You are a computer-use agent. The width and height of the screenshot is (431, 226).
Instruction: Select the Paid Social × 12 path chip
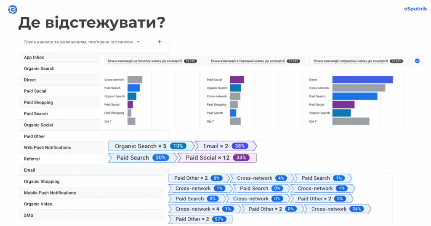tap(216, 158)
